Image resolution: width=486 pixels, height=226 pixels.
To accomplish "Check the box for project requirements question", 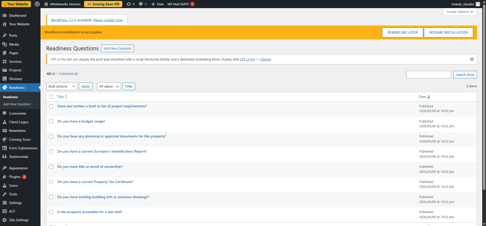I will [x=51, y=106].
